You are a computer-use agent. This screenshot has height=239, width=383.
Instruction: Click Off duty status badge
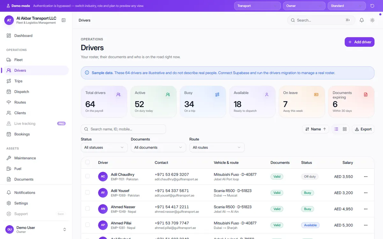310,177
